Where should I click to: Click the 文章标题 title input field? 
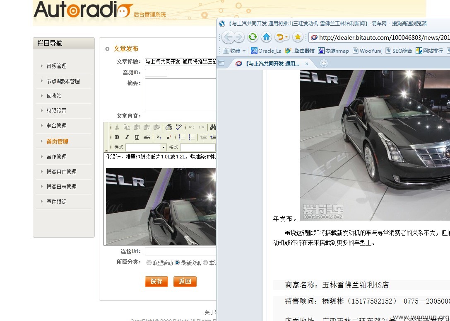(x=180, y=61)
